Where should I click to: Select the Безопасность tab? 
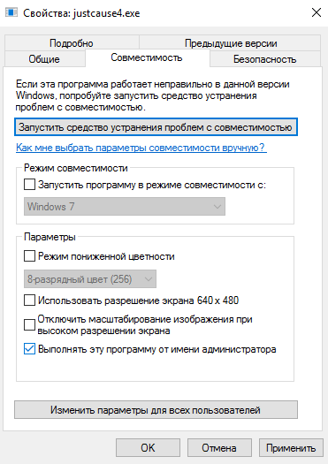(265, 59)
